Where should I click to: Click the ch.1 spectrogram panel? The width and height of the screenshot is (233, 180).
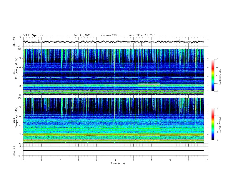(114, 72)
